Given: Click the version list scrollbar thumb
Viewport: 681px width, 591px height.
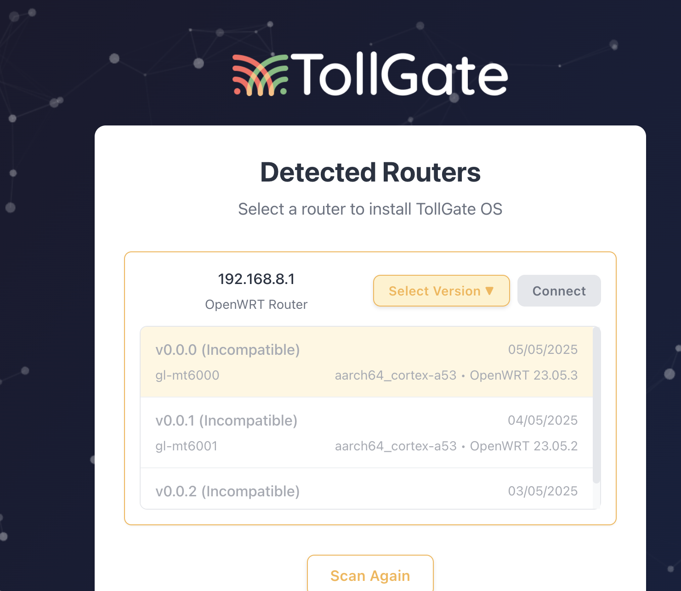Looking at the screenshot, I should pyautogui.click(x=596, y=405).
